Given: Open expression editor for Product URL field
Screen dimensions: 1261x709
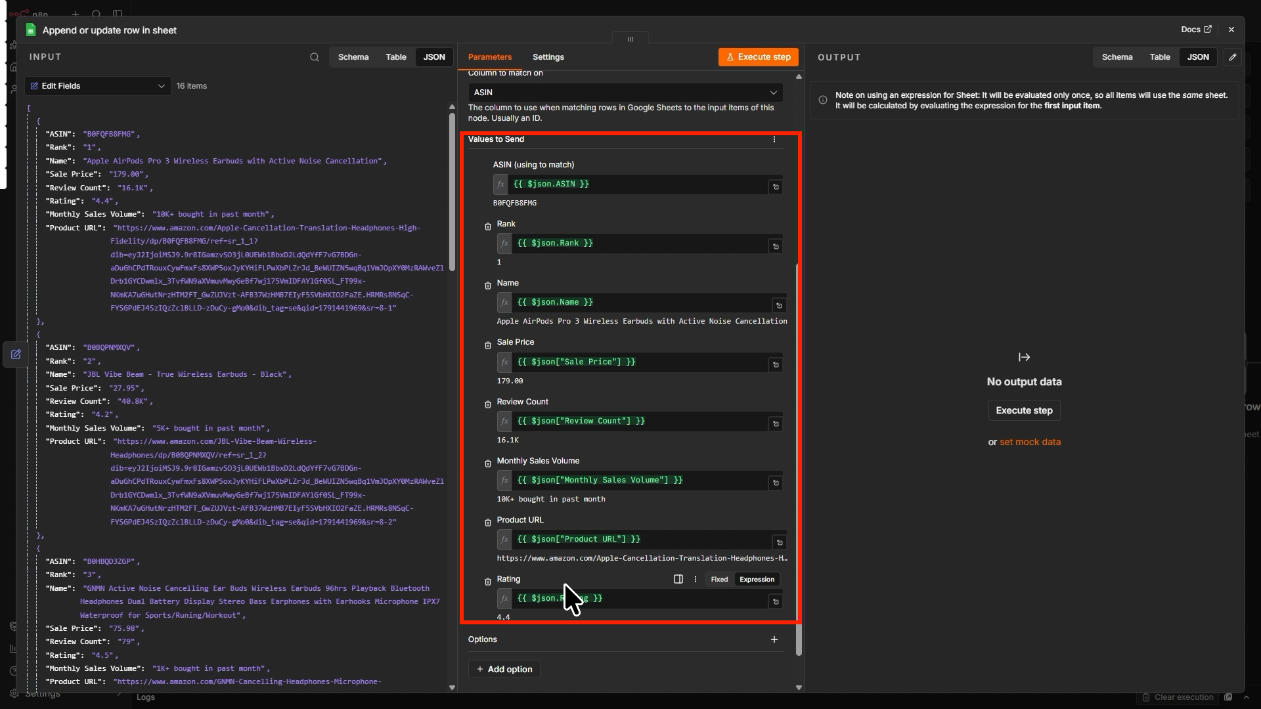Looking at the screenshot, I should coord(780,542).
